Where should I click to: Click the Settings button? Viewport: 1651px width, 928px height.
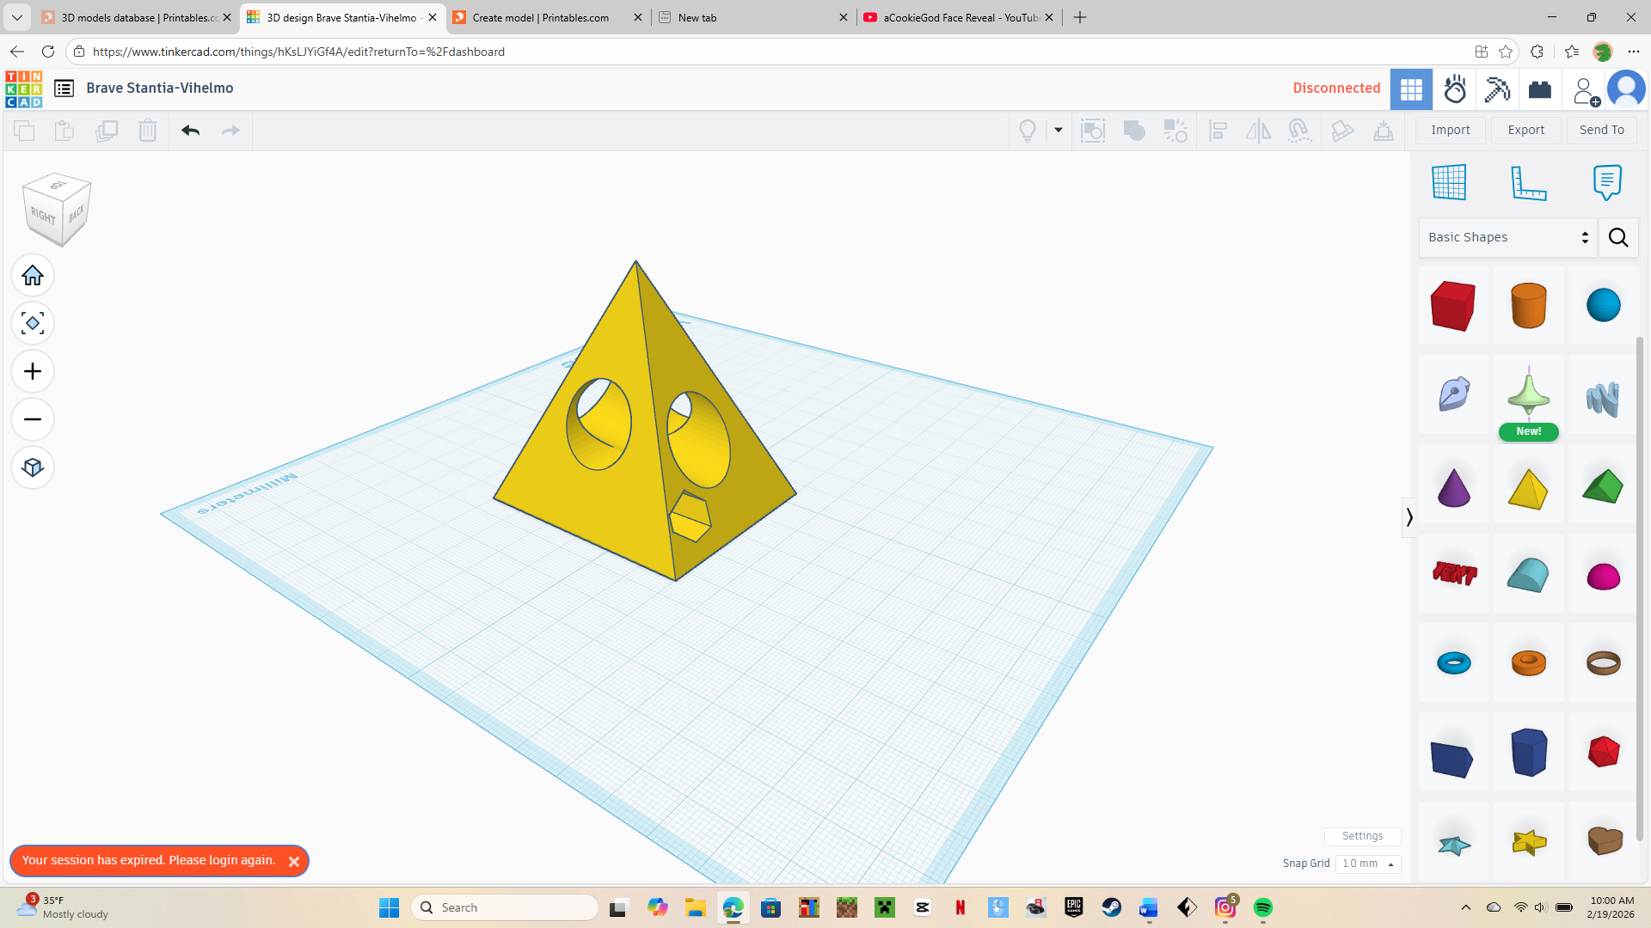(x=1362, y=836)
